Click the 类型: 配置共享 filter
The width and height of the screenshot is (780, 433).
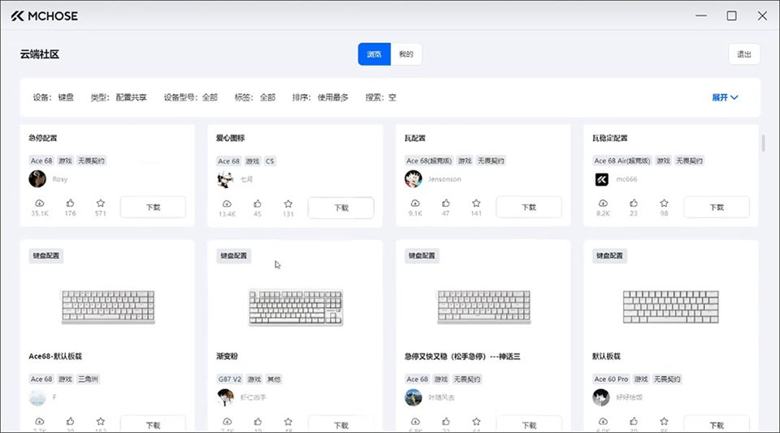pyautogui.click(x=119, y=97)
